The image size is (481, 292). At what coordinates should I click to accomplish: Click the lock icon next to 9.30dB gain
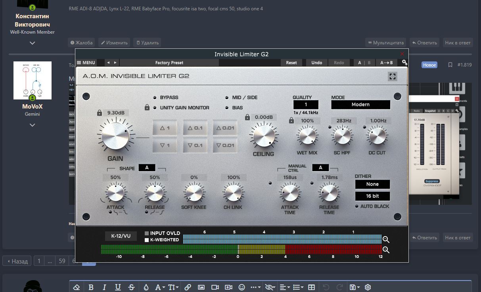tap(100, 113)
